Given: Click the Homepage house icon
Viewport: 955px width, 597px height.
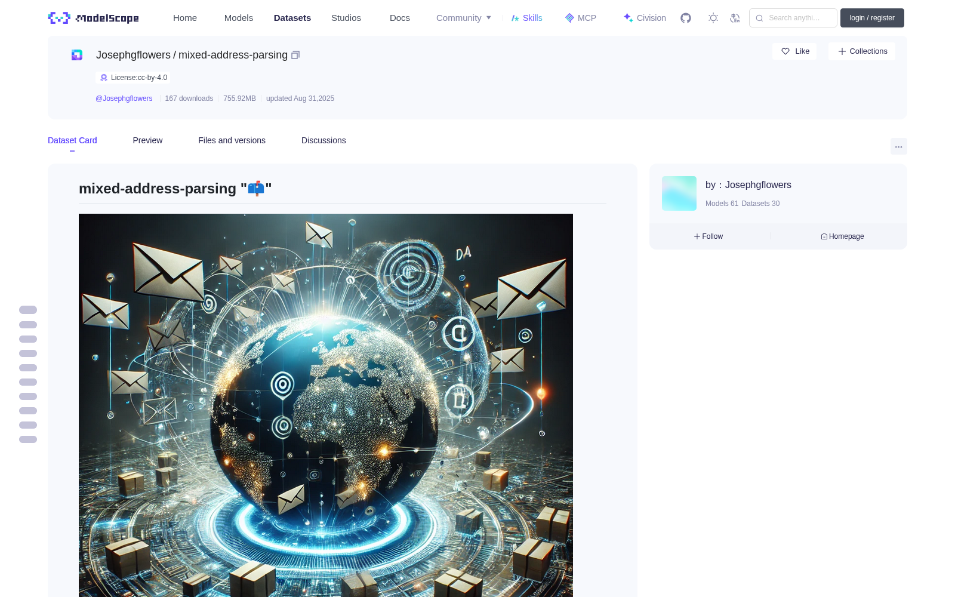Looking at the screenshot, I should [x=824, y=236].
